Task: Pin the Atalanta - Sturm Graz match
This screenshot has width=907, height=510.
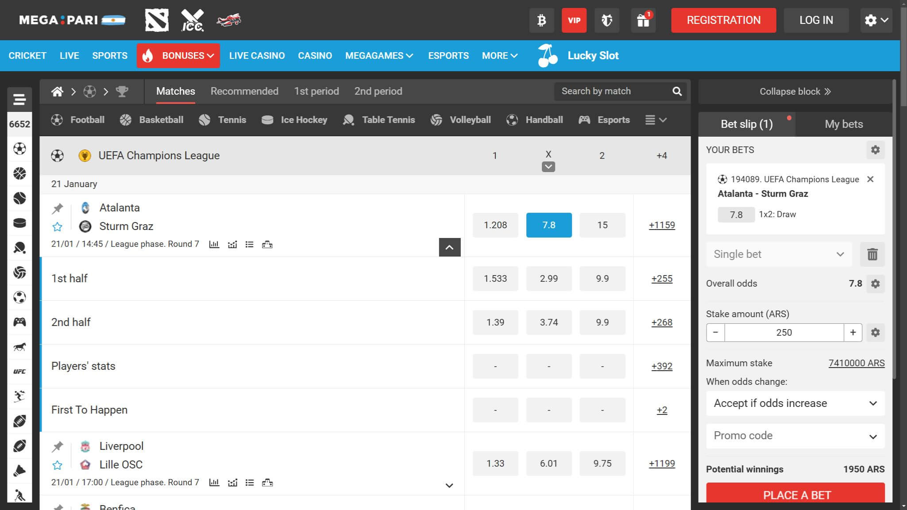Action: point(57,208)
